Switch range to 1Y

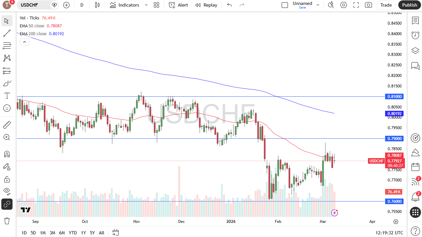[83, 233]
